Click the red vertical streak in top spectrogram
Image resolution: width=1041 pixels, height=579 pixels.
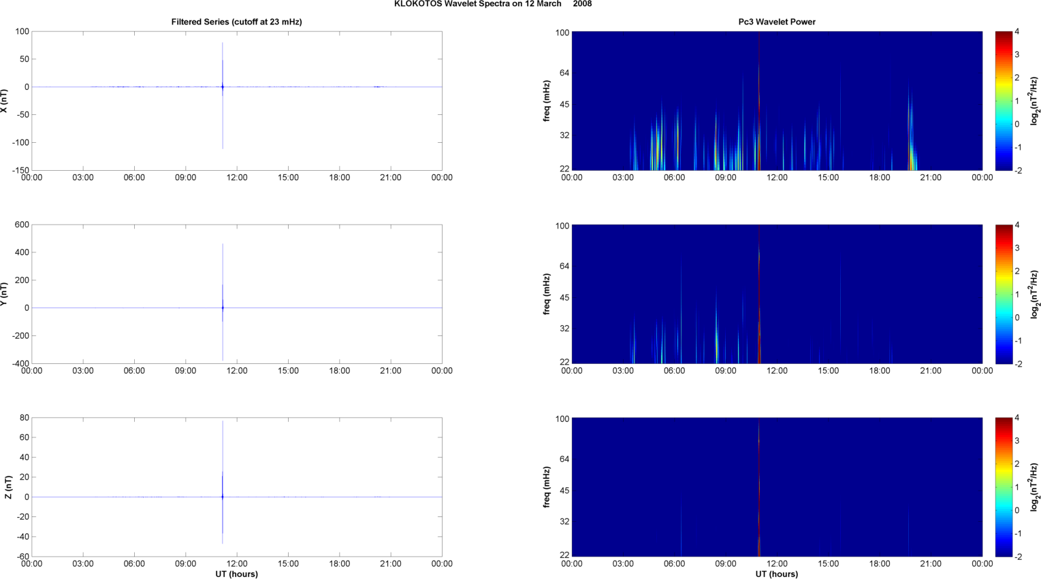click(758, 102)
